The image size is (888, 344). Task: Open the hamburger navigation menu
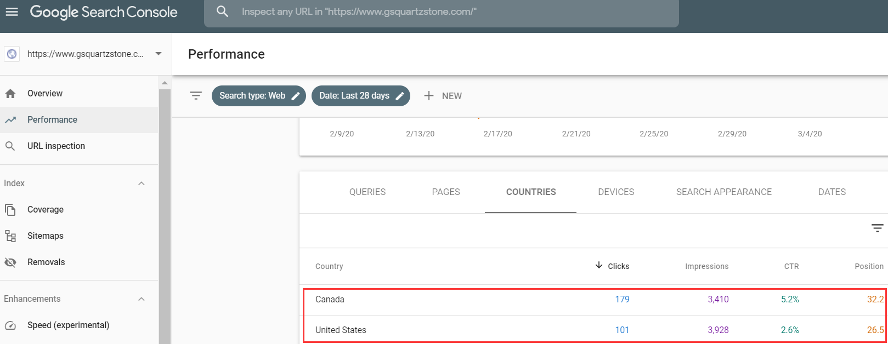point(12,12)
